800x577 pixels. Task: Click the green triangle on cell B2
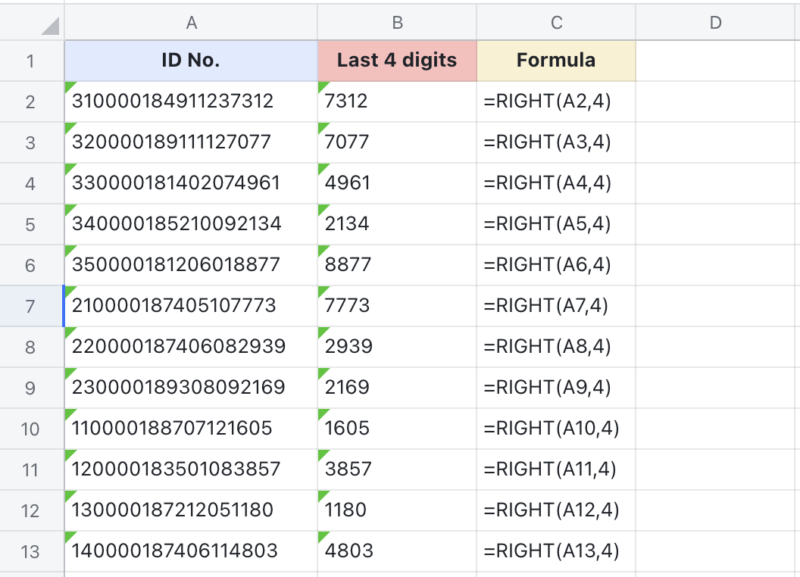321,84
